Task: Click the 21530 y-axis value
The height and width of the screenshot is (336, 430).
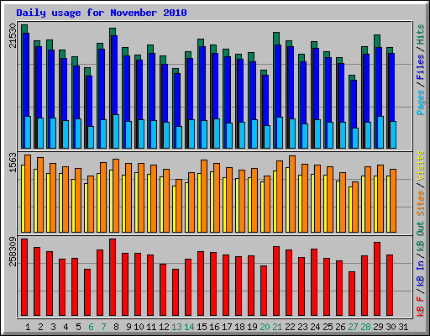Action: point(13,35)
